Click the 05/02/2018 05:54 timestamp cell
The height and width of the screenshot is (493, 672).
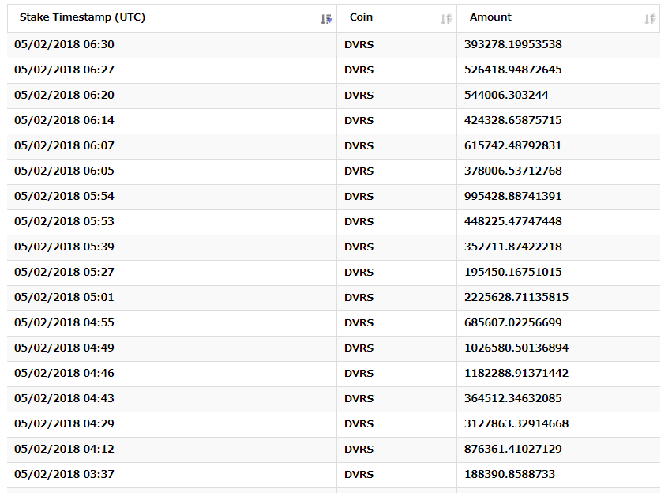[64, 196]
